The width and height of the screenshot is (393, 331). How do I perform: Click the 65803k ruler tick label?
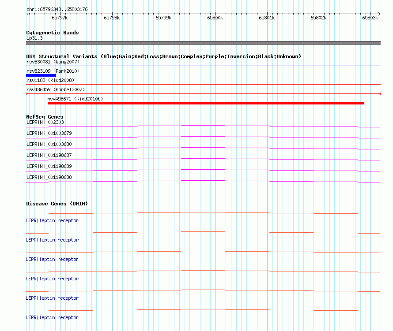point(370,18)
